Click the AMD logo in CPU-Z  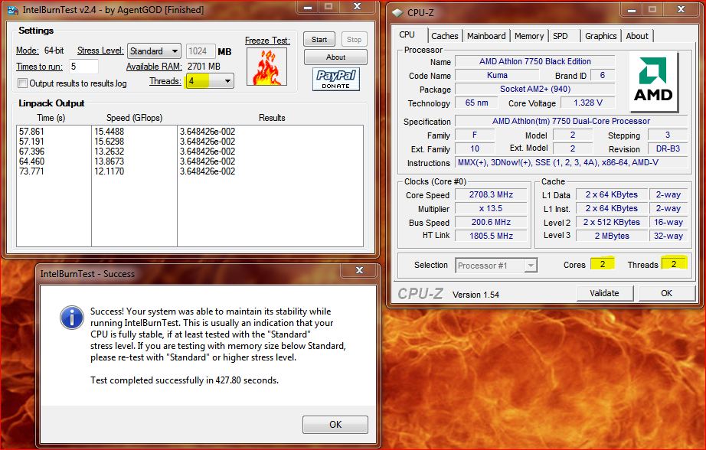click(x=653, y=81)
